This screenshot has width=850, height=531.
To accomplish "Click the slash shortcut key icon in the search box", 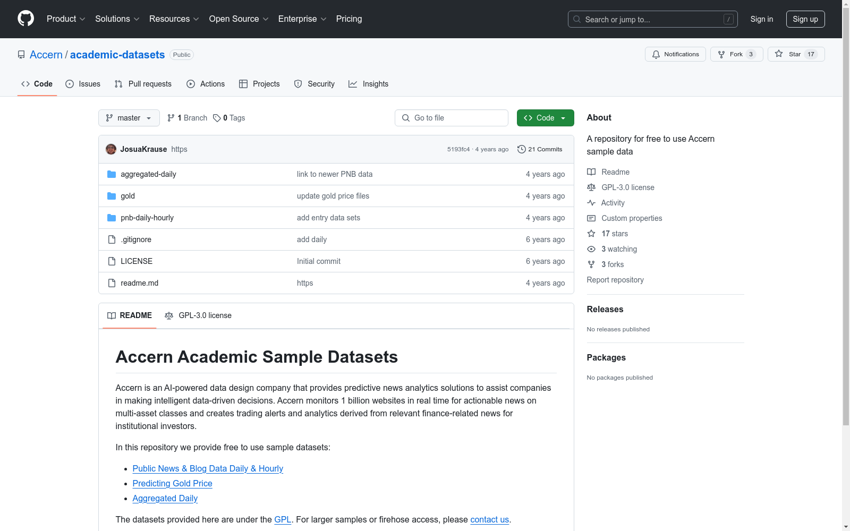I will click(728, 19).
